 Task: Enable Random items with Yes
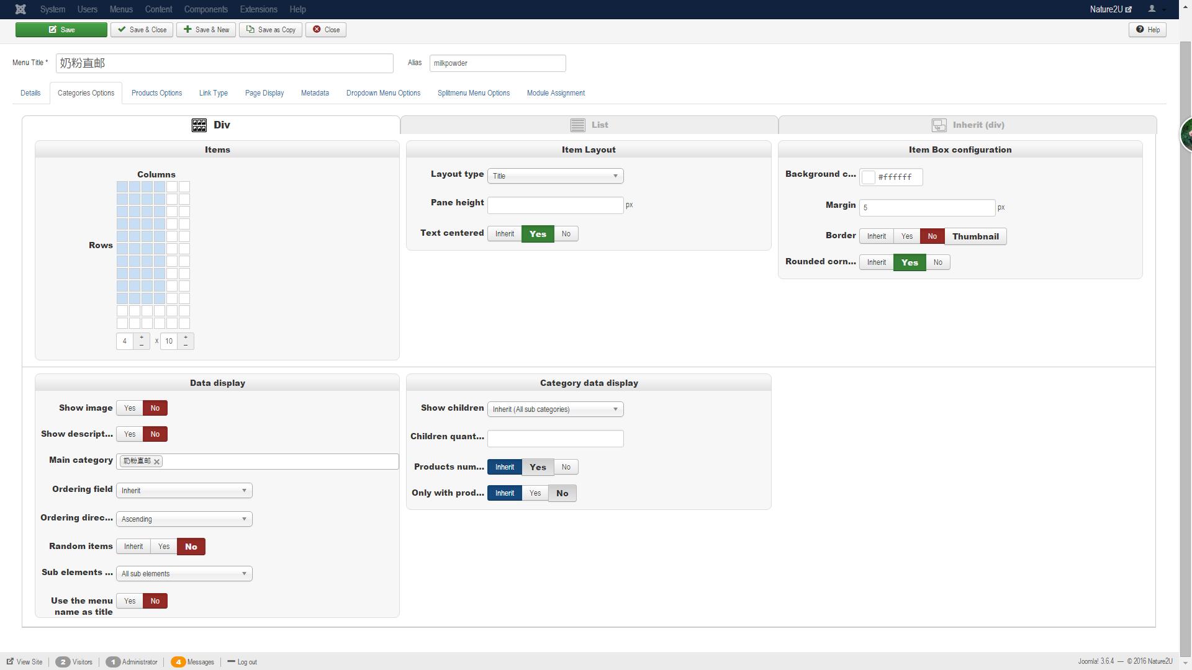click(x=164, y=547)
